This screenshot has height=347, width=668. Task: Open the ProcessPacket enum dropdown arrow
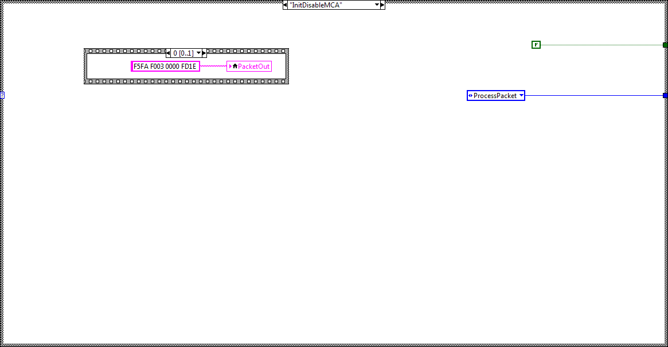(x=521, y=95)
